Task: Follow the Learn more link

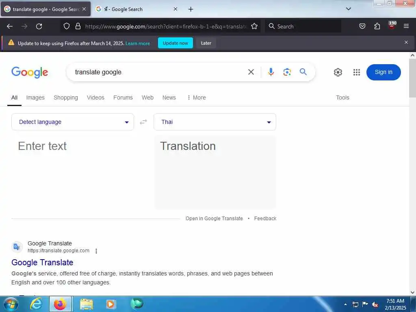Action: tap(138, 43)
